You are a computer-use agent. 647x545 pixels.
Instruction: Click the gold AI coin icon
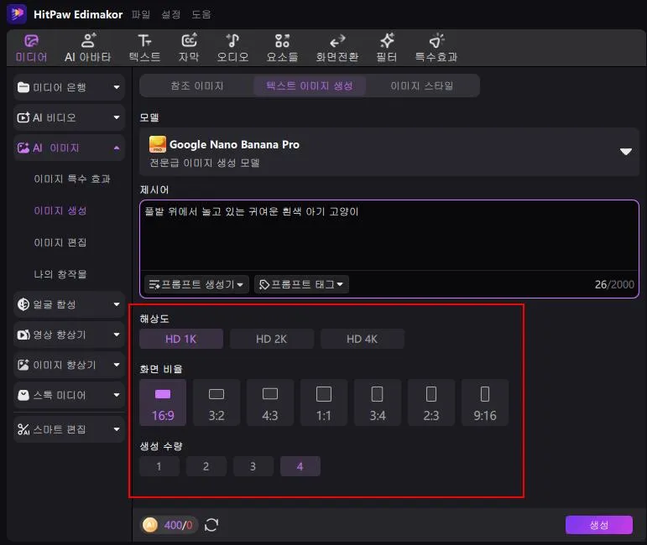tap(149, 525)
